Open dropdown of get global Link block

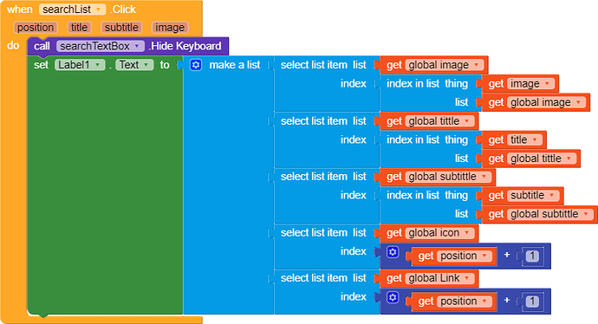(467, 278)
